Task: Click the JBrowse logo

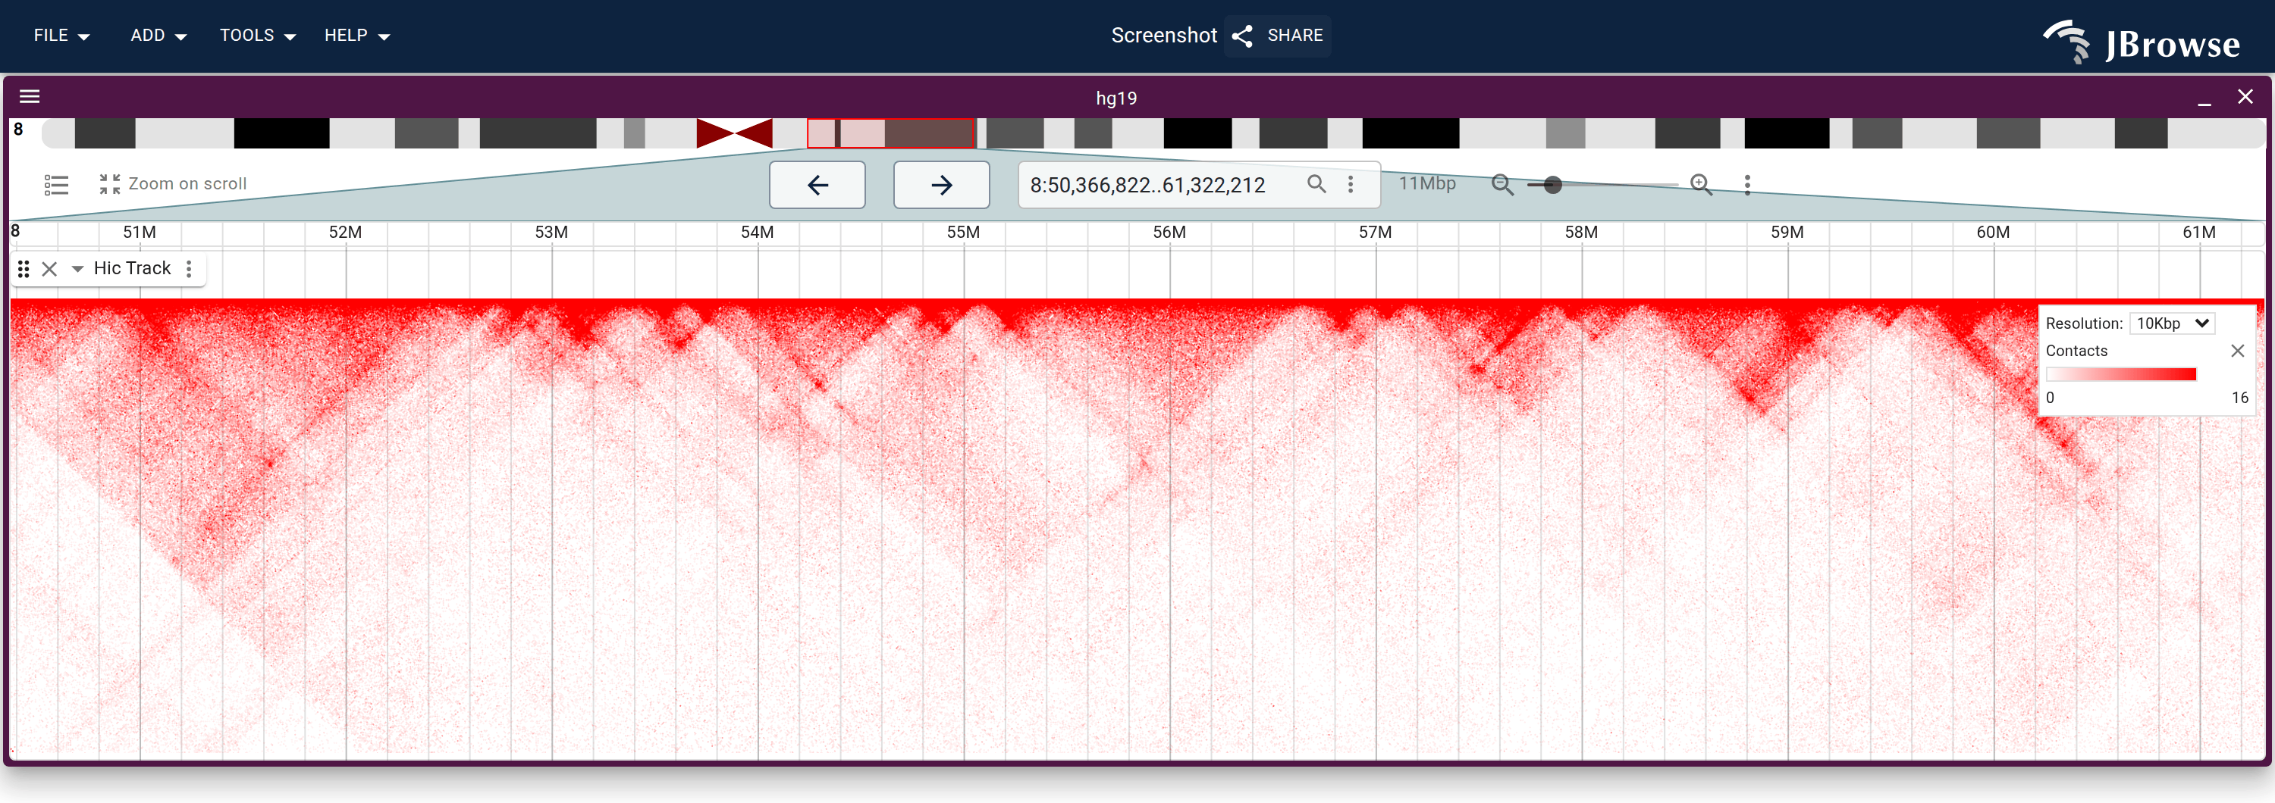Action: pos(2141,42)
